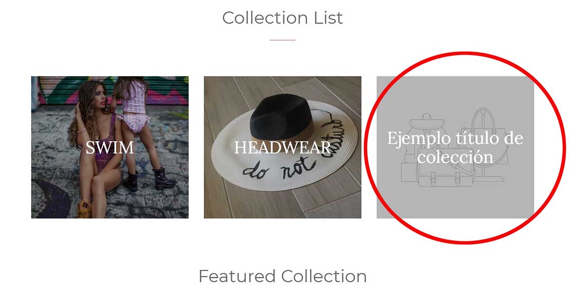The image size is (585, 293).
Task: Click the HEADWEAR title text
Action: click(x=282, y=147)
